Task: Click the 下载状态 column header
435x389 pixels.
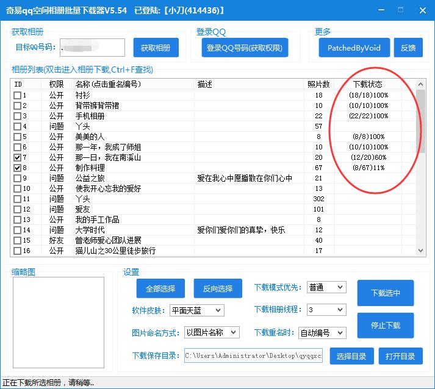Action: [x=368, y=84]
